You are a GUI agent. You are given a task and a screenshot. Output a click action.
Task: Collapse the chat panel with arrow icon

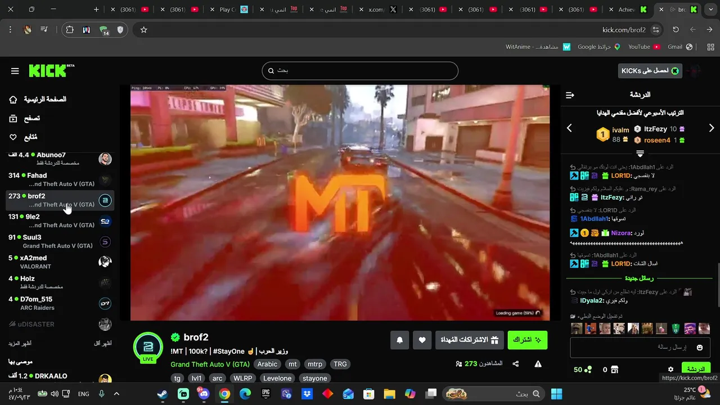[x=570, y=95]
